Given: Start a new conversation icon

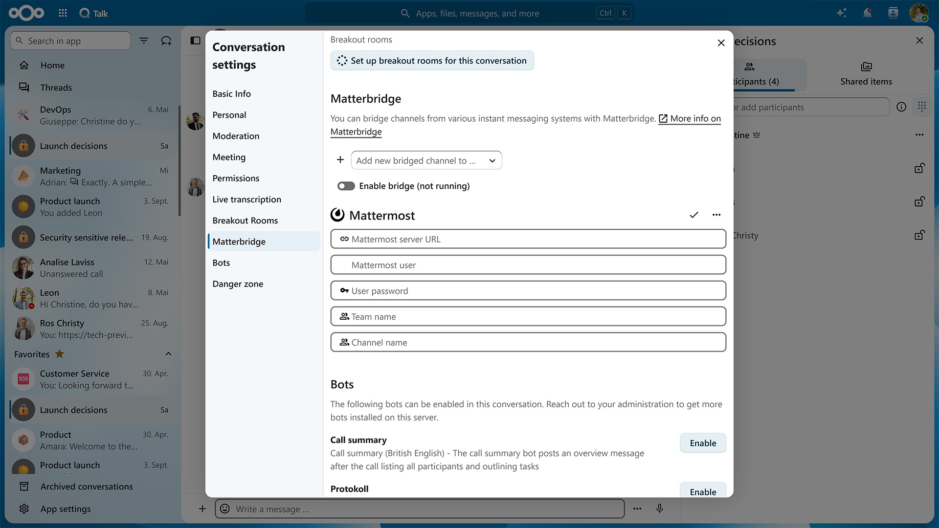Looking at the screenshot, I should coord(166,41).
